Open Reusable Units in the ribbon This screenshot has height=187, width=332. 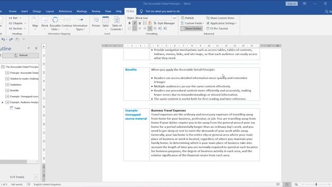[x=55, y=23]
